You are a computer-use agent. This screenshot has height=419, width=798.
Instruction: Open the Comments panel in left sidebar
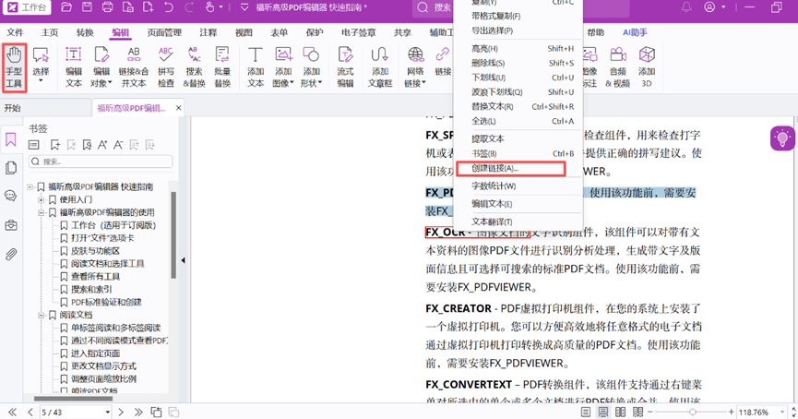coord(11,197)
